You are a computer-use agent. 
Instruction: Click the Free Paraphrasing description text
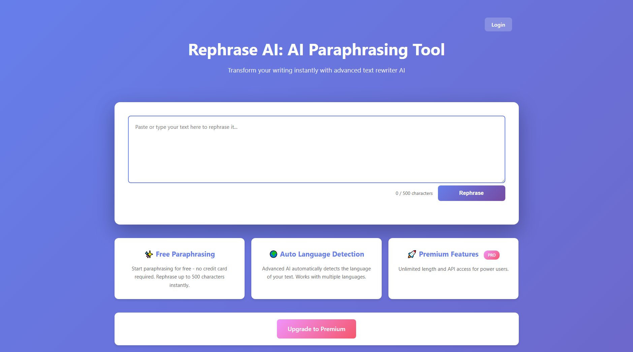179,276
